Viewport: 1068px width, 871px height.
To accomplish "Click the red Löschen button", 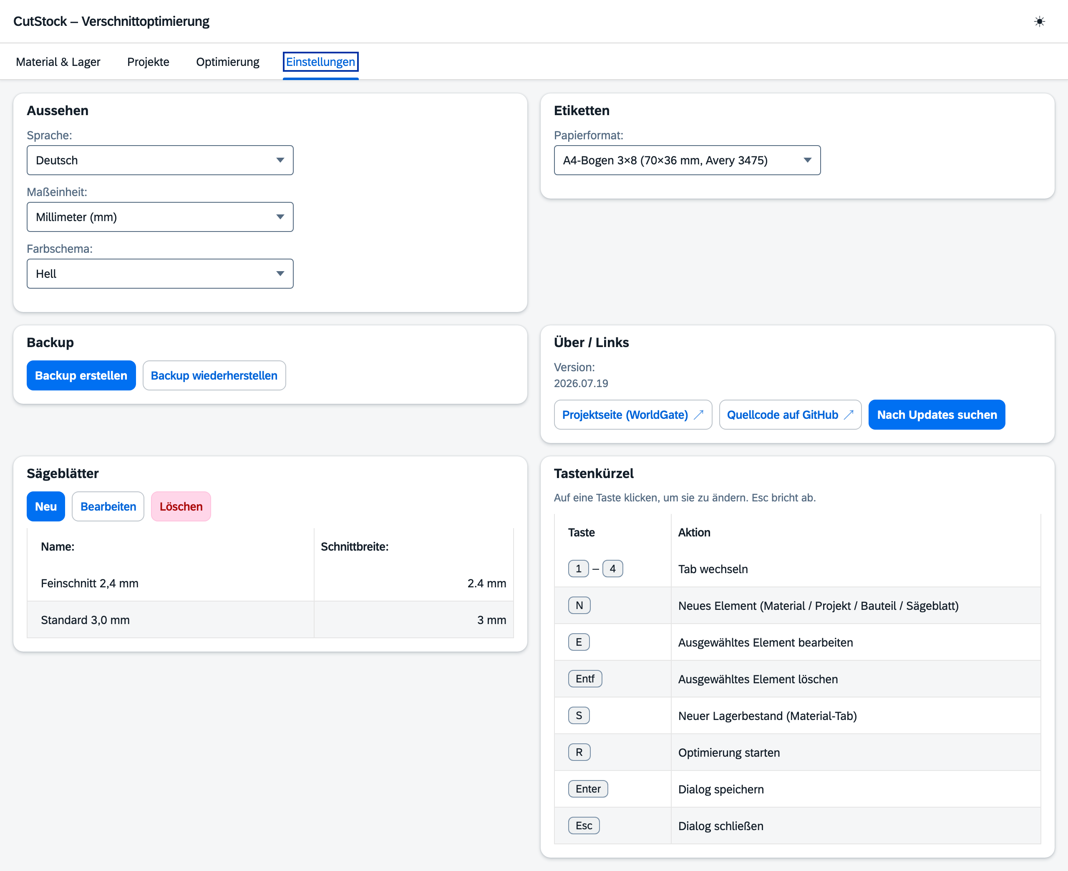I will (181, 507).
